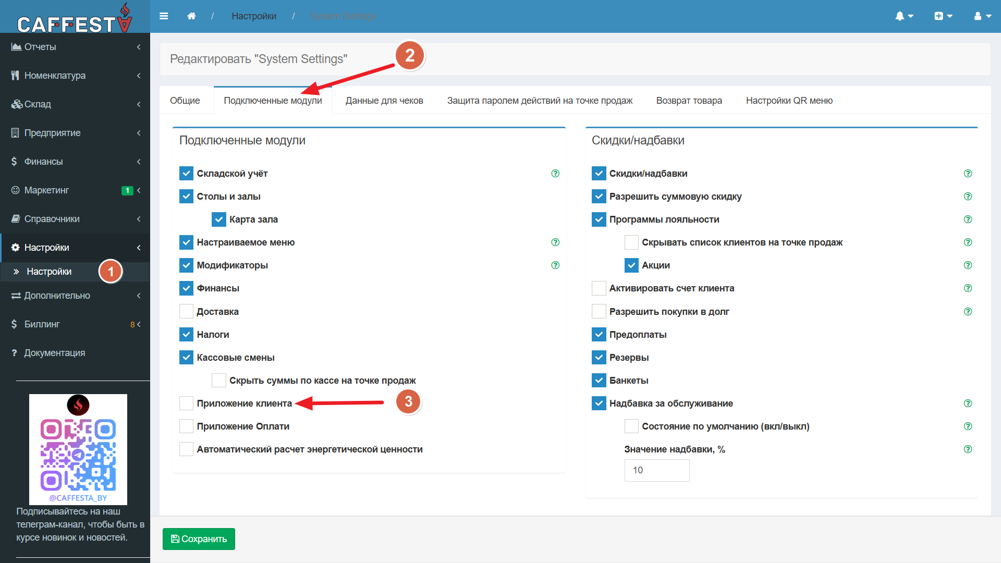Image resolution: width=1001 pixels, height=563 pixels.
Task: Click help icon for Разрешить суммовую скидку
Action: tap(968, 197)
